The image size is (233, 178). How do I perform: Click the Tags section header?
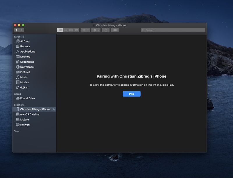(17, 131)
